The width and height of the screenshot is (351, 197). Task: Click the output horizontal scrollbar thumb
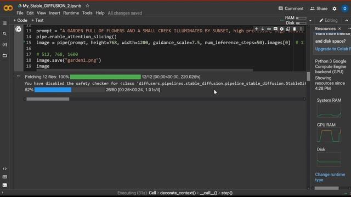[48, 99]
